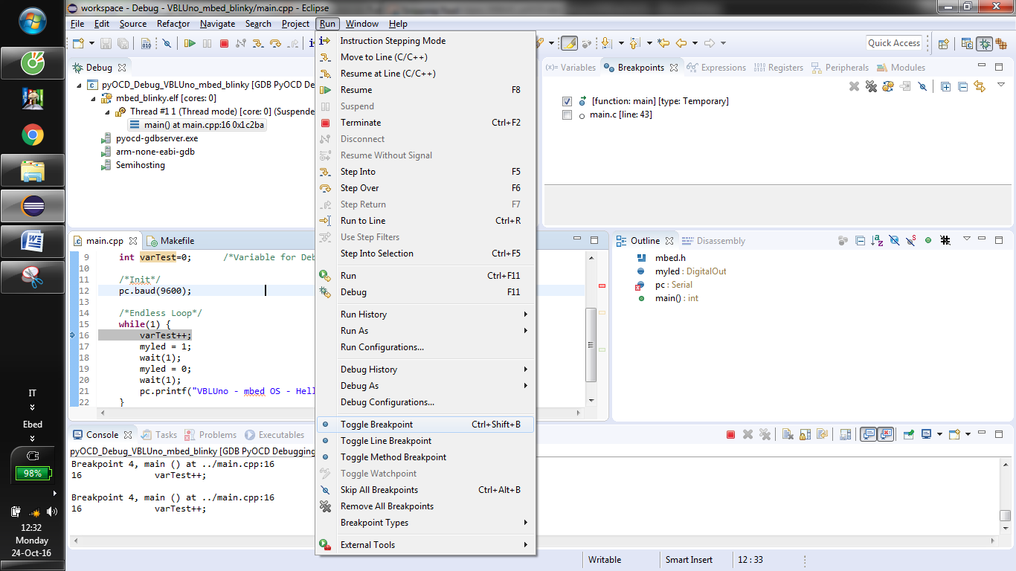Pin the Console with pin icon
This screenshot has width=1016, height=571.
(x=908, y=434)
